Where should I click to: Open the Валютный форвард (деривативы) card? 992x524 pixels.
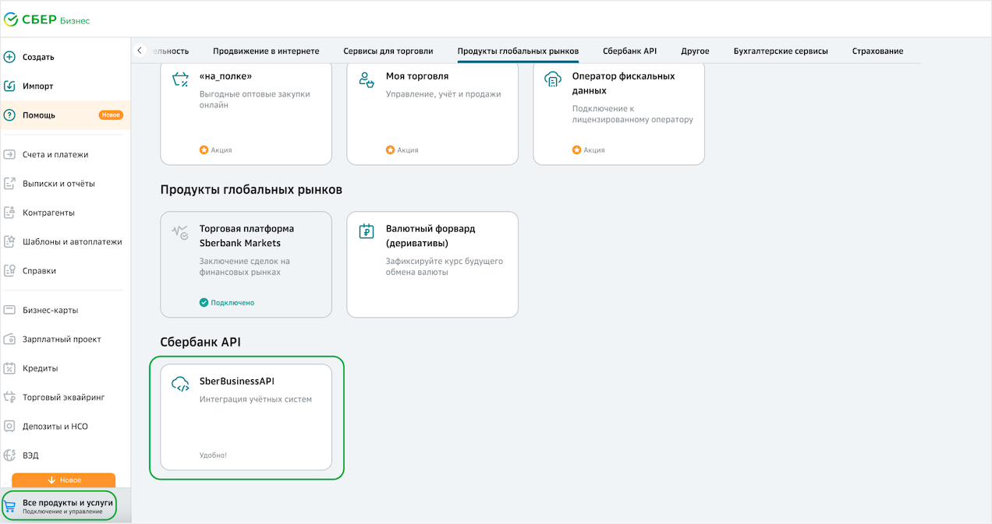pyautogui.click(x=432, y=265)
